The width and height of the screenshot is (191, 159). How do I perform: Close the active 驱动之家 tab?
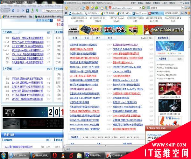162,13
